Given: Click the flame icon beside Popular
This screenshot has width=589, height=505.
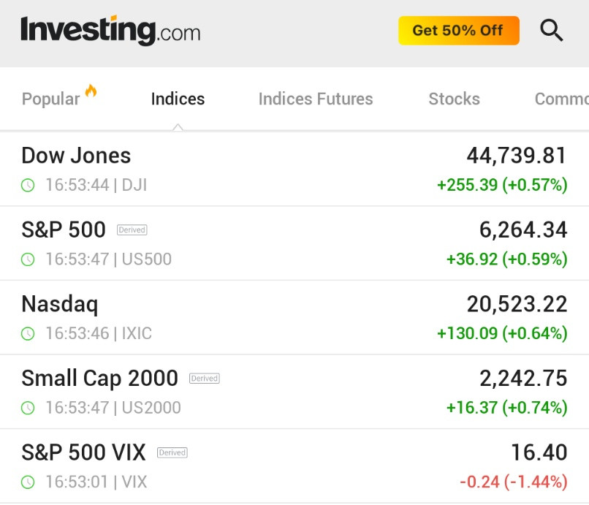Looking at the screenshot, I should click(91, 91).
